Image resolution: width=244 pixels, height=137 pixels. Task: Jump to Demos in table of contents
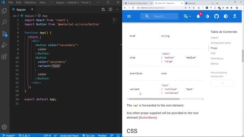pyautogui.click(x=214, y=64)
